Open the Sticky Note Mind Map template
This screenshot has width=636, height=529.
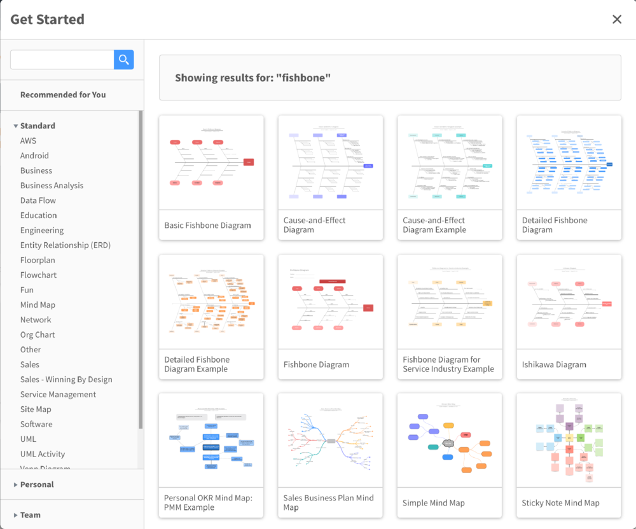(x=568, y=455)
